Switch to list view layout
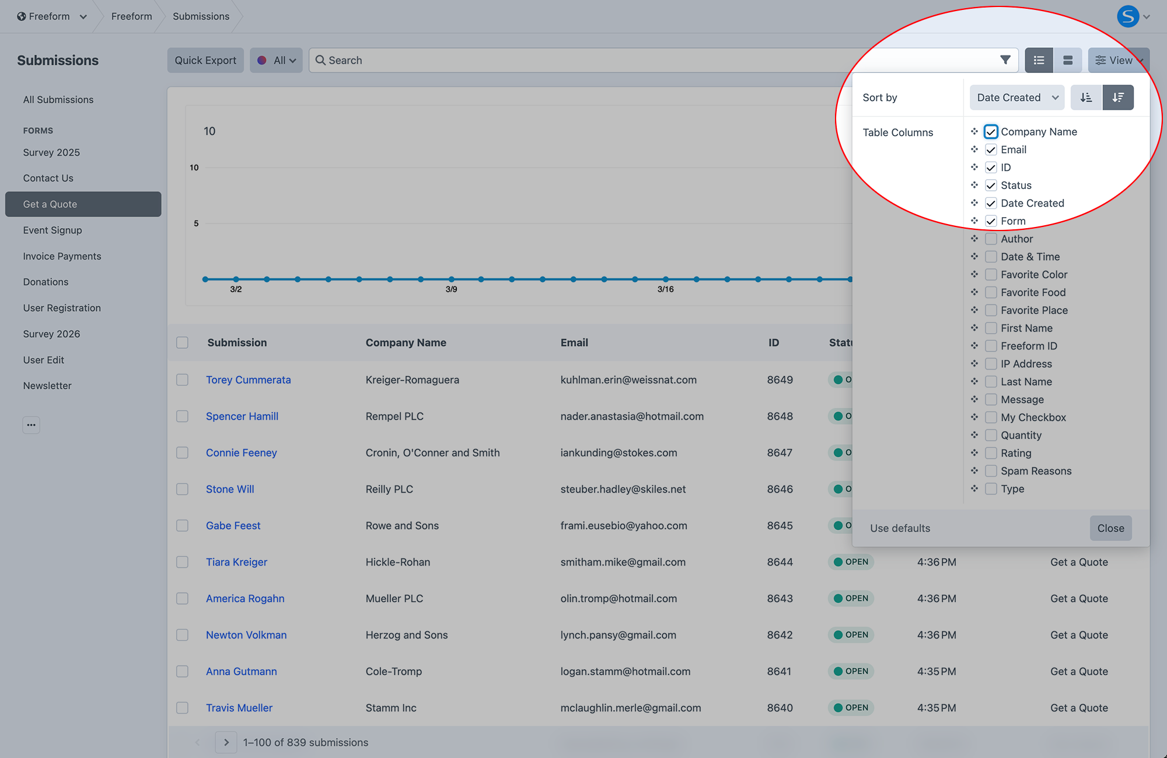 pos(1039,60)
